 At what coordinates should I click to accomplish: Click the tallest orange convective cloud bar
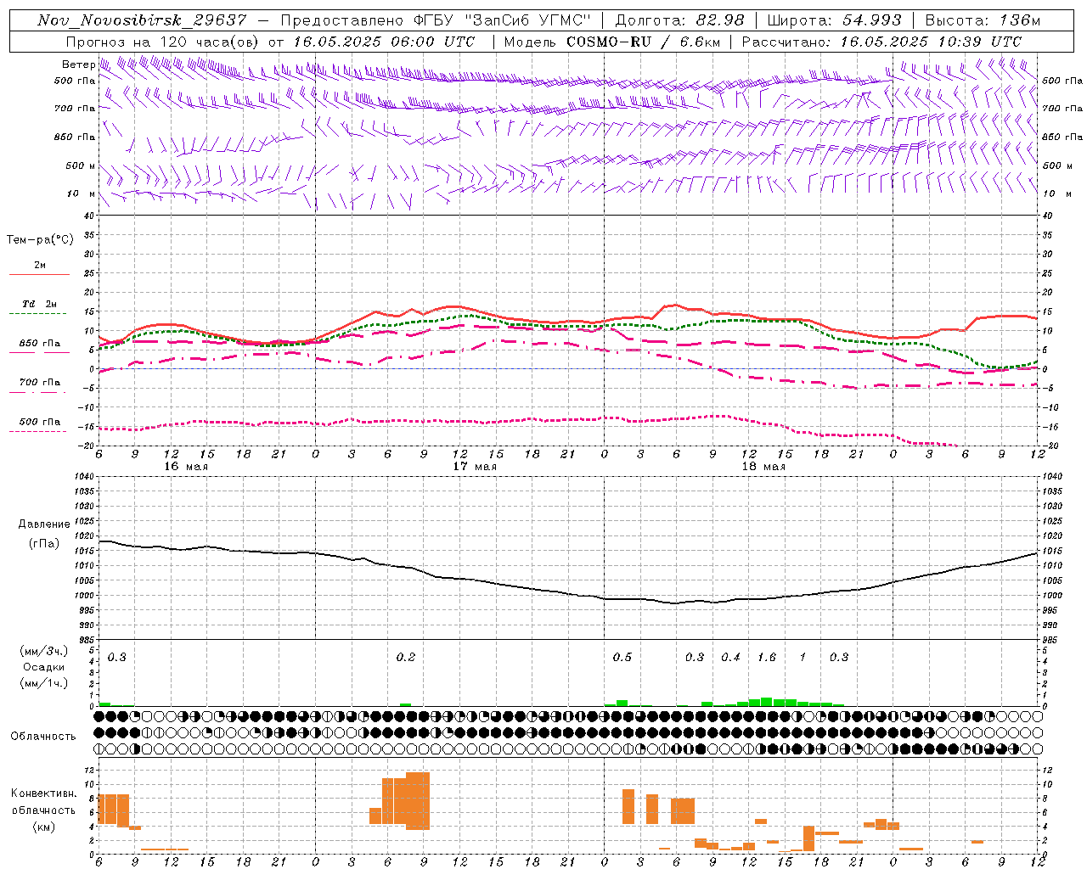tap(418, 801)
